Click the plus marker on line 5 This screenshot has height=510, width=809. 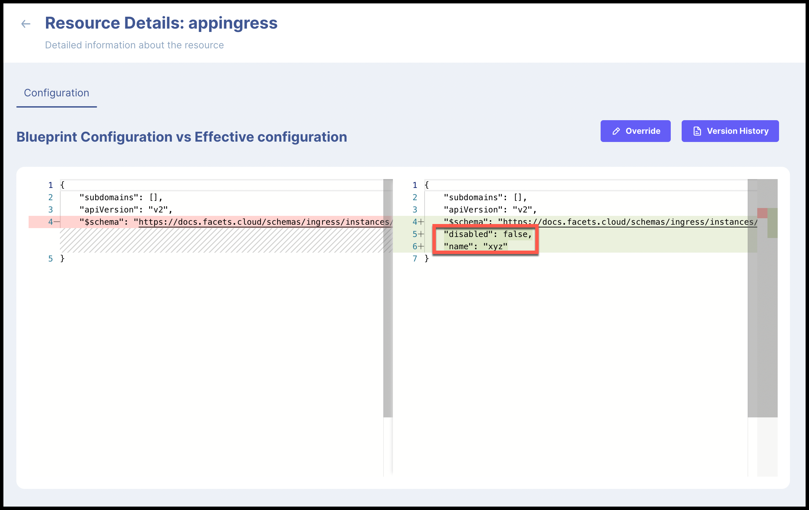point(421,234)
